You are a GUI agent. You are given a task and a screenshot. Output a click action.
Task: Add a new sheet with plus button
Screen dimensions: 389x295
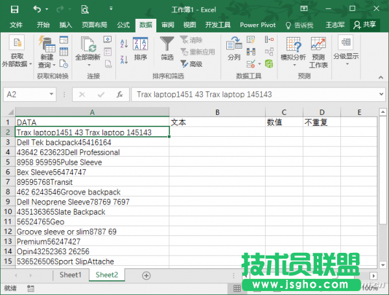[147, 275]
